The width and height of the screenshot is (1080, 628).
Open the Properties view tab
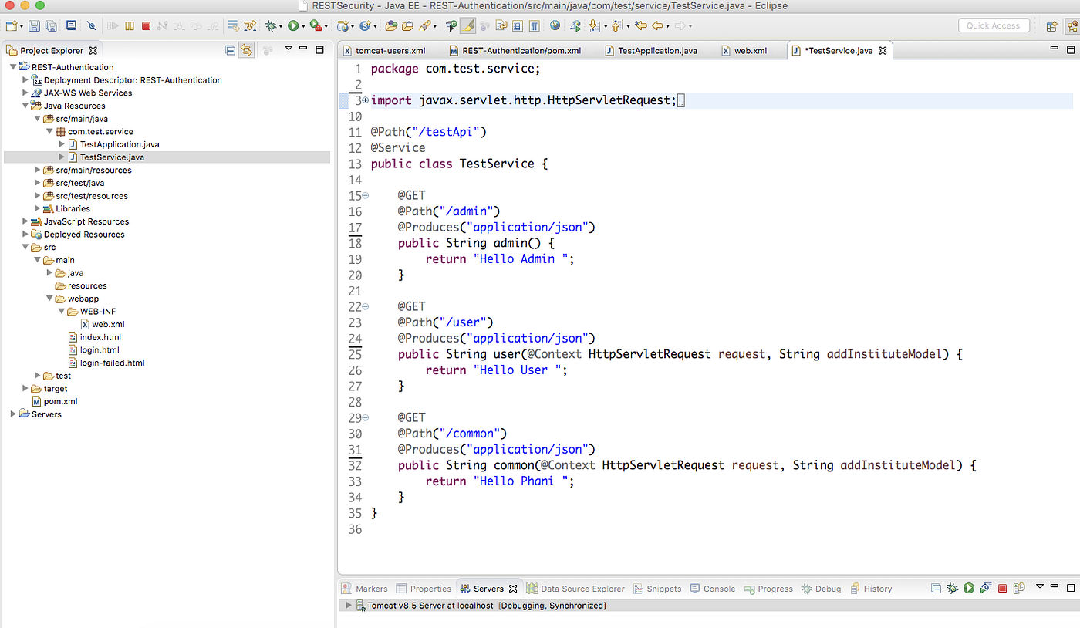tap(424, 589)
